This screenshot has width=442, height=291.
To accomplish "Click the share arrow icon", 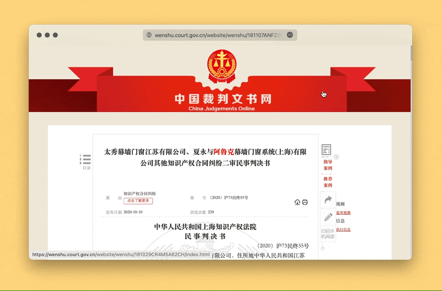I will 328,200.
